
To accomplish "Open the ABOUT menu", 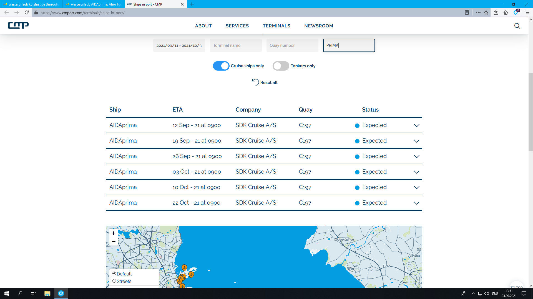I will click(x=203, y=26).
